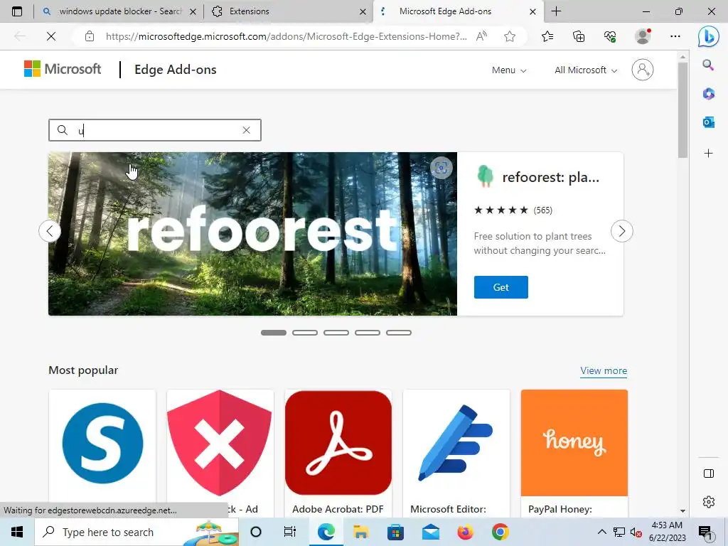728x546 pixels.
Task: Open the Edge Add-ons home heading
Action: coord(175,70)
